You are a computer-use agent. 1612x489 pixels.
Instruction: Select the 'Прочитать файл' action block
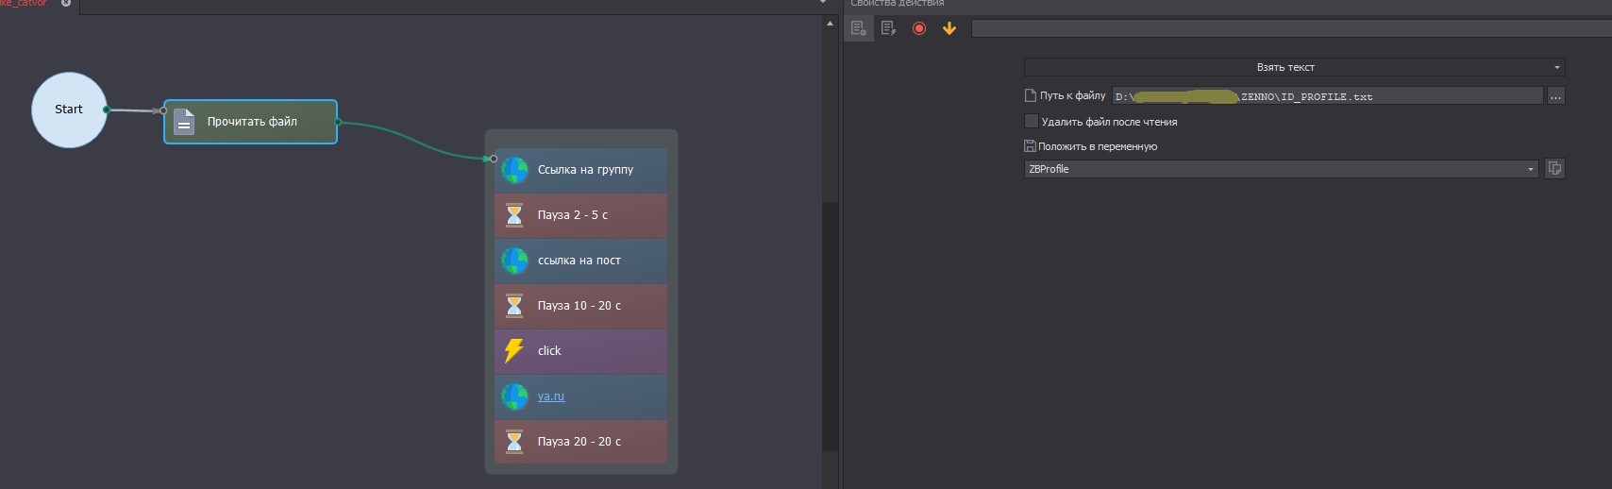[250, 122]
